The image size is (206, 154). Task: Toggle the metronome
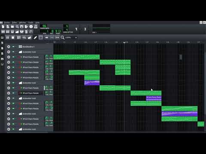click(36, 27)
